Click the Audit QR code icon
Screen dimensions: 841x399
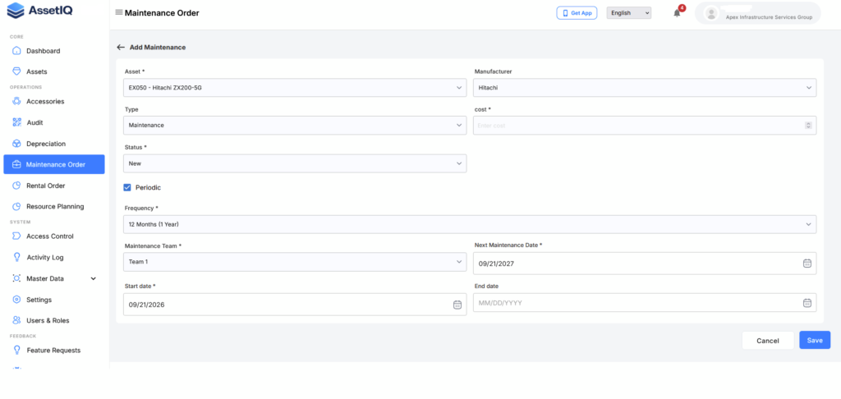pyautogui.click(x=16, y=122)
